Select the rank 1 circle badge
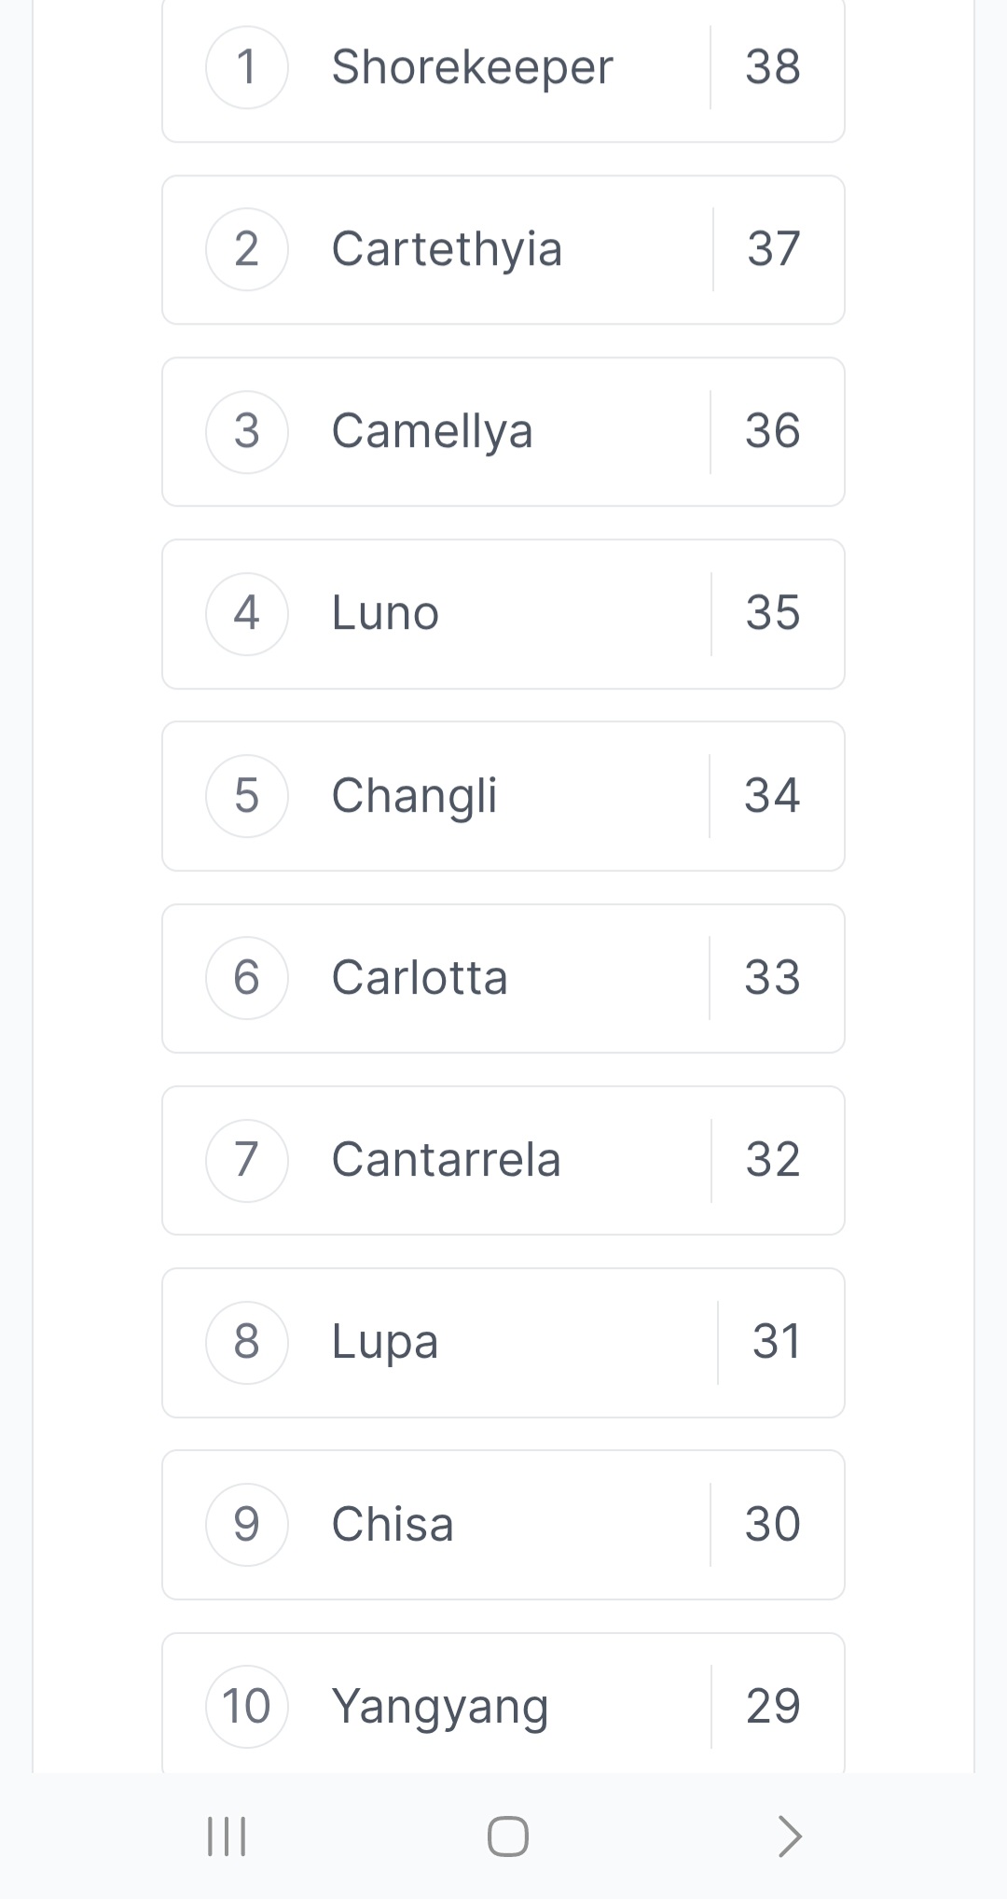This screenshot has width=1007, height=1899. (247, 67)
